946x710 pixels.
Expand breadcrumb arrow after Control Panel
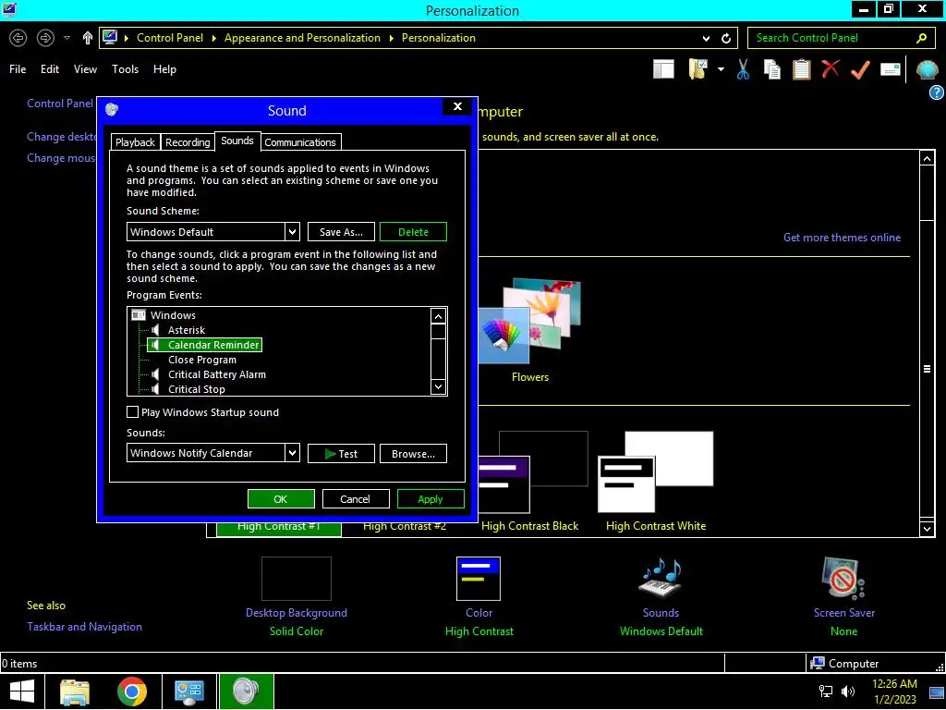[x=213, y=38]
